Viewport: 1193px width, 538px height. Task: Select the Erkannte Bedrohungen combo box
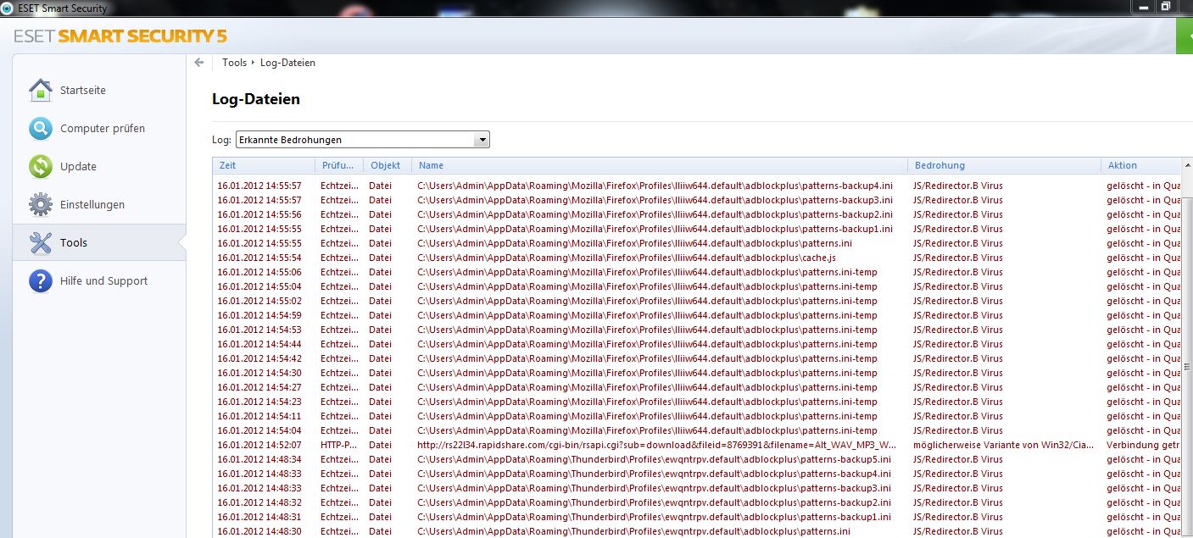354,140
